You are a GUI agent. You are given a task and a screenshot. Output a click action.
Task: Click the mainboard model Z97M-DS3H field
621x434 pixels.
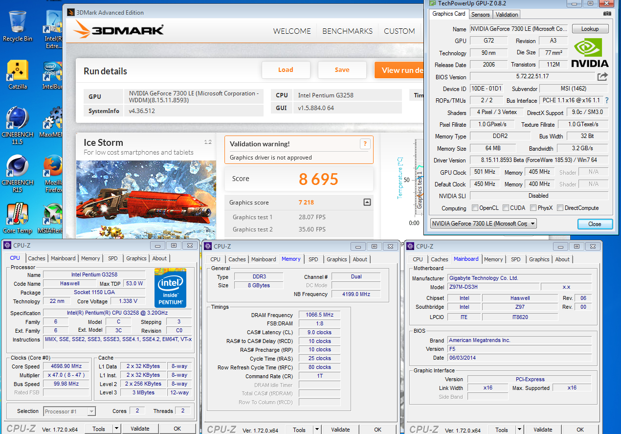tap(492, 287)
